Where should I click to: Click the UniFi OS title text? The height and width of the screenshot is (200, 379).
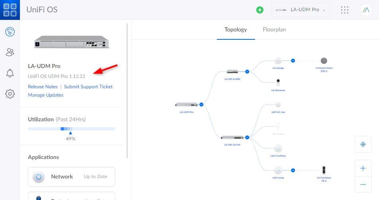click(x=42, y=10)
